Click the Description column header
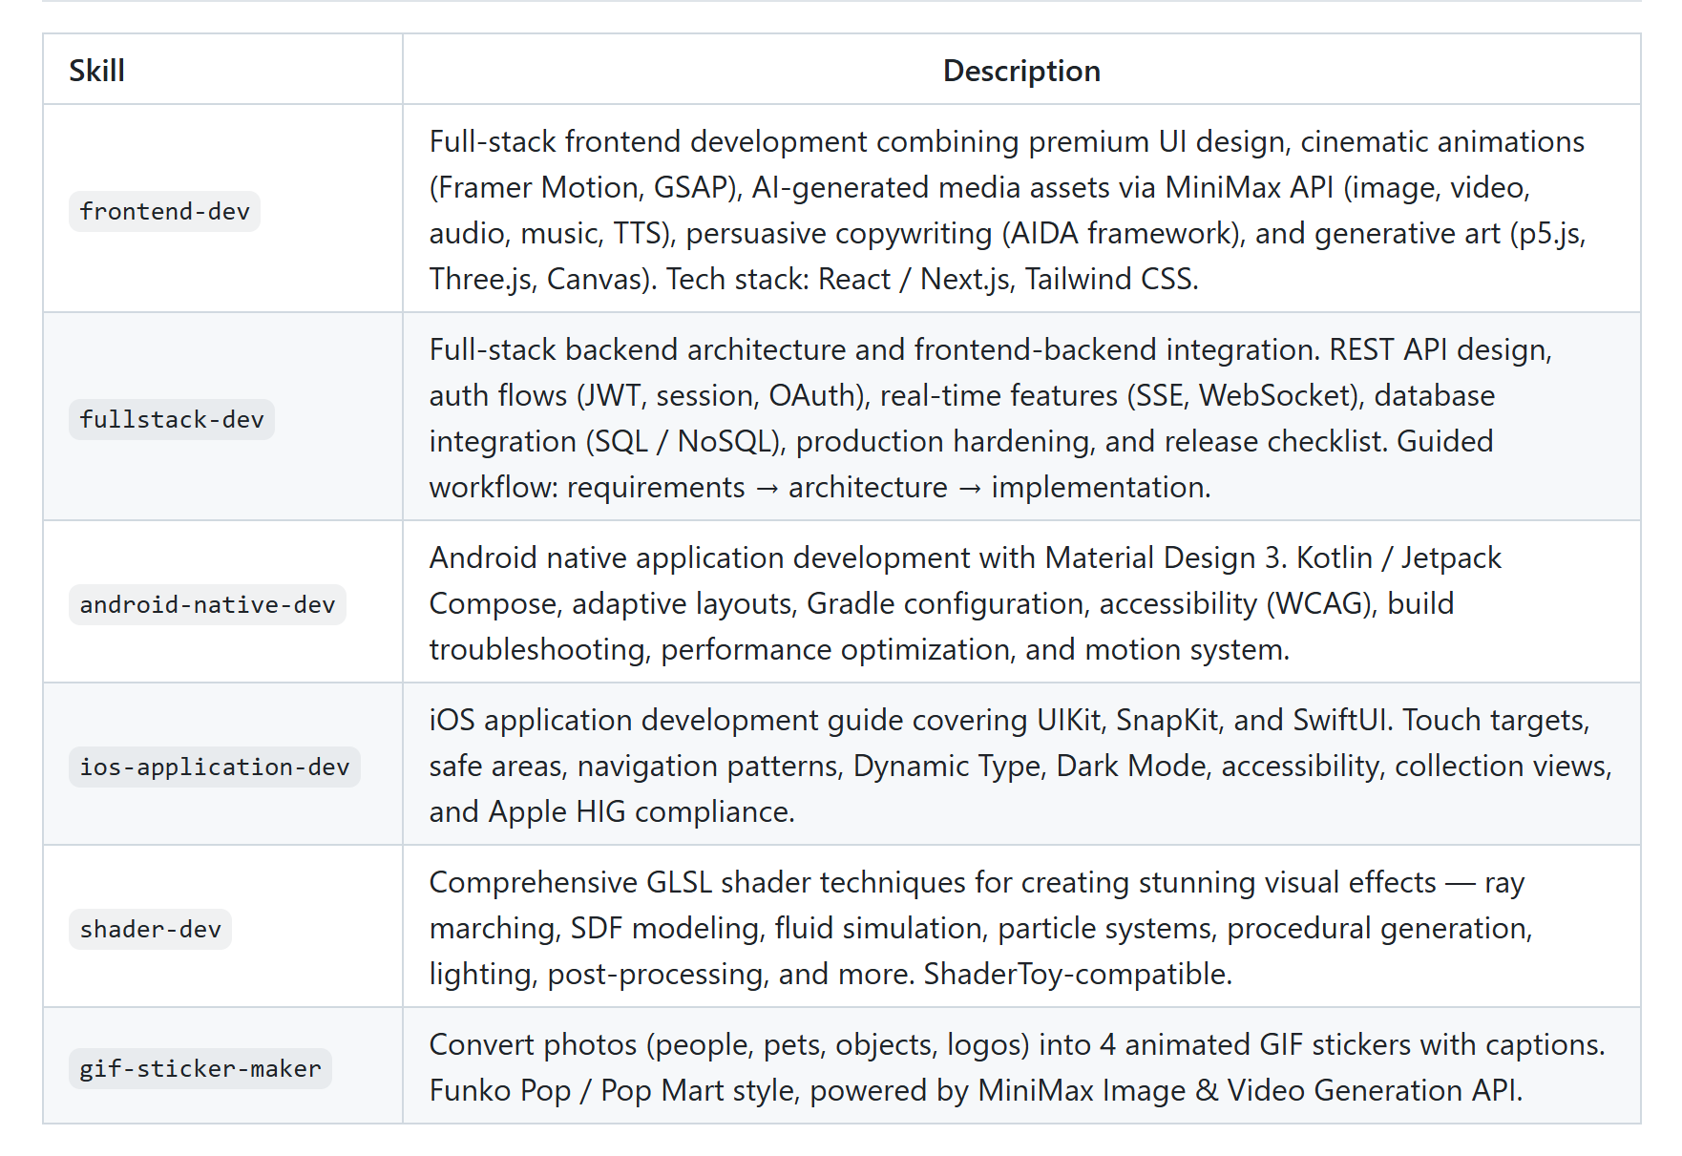 [x=1020, y=71]
